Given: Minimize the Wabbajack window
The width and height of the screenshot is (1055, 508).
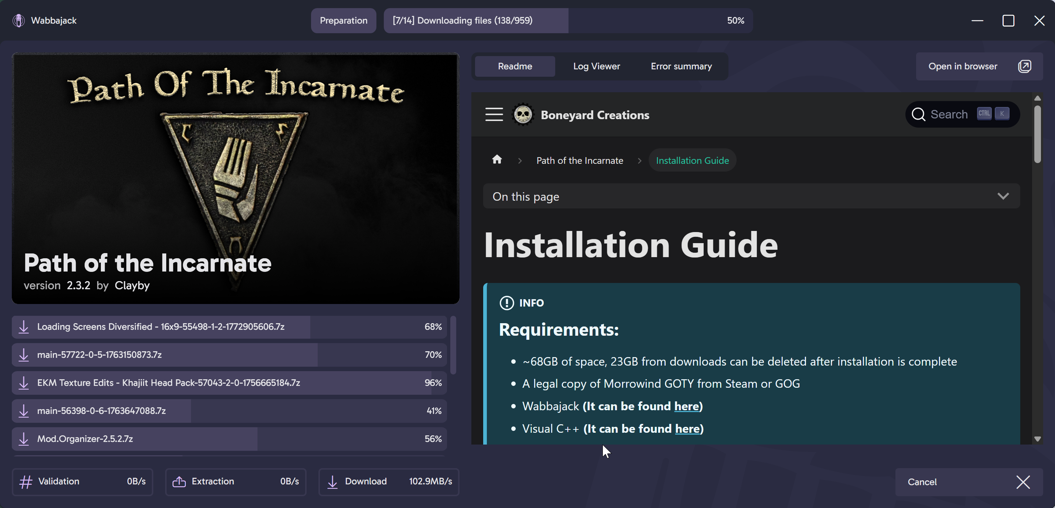Looking at the screenshot, I should point(977,20).
